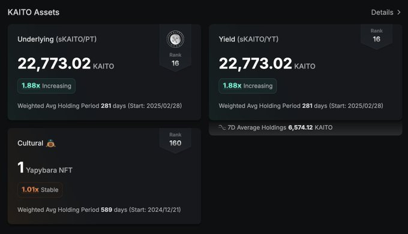Click 22,773.02 KAITO amount in Yield card

(x=267, y=63)
